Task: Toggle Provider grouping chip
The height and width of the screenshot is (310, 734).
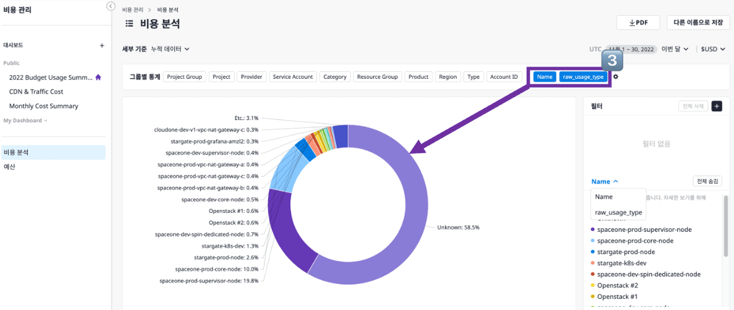Action: pos(251,77)
